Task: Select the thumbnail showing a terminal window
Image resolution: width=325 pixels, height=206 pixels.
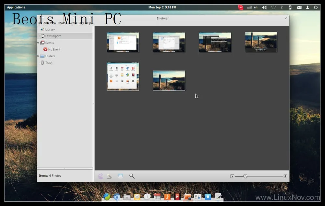Action: coord(215,42)
